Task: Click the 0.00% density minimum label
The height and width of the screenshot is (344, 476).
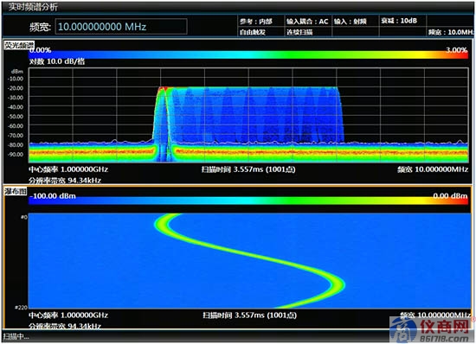Action: 41,50
